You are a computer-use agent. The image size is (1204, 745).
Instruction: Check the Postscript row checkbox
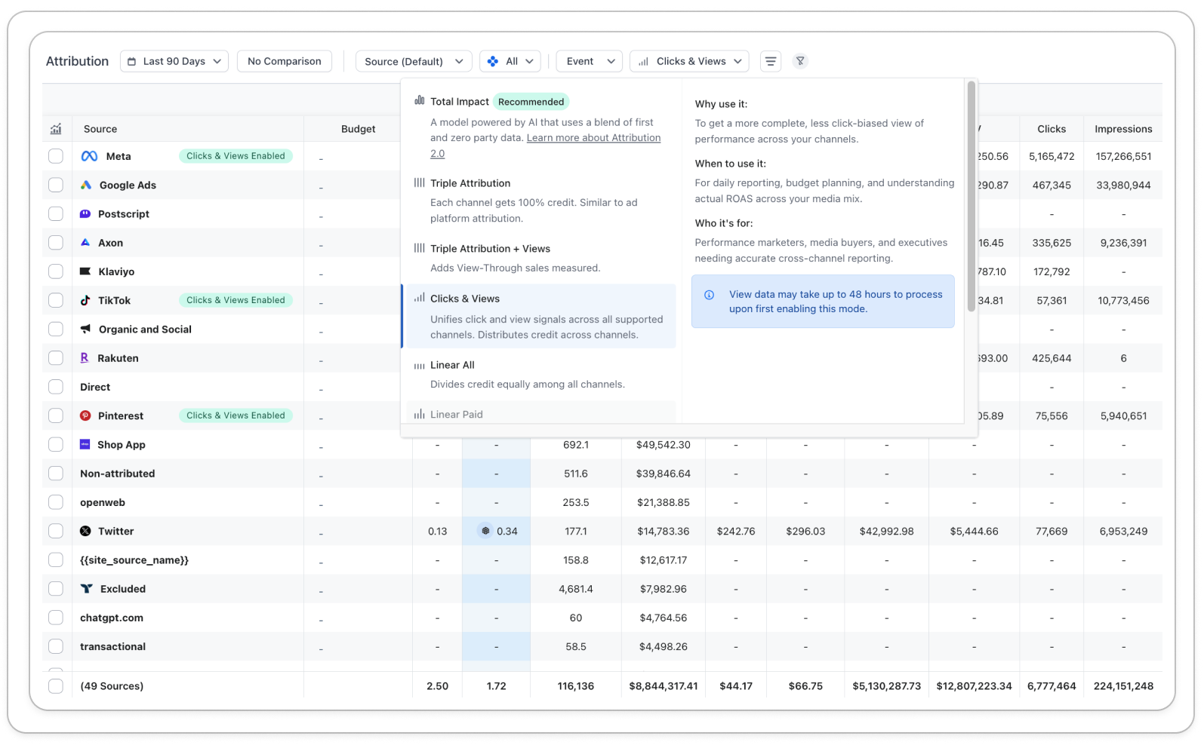(x=56, y=214)
